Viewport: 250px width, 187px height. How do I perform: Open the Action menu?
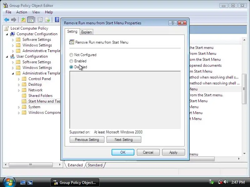22,12
